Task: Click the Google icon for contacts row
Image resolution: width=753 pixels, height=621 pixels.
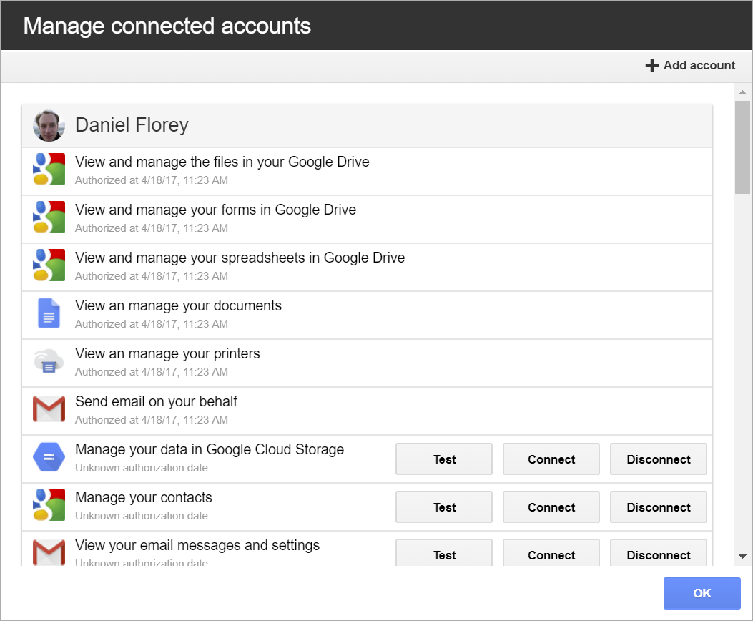Action: coord(49,505)
